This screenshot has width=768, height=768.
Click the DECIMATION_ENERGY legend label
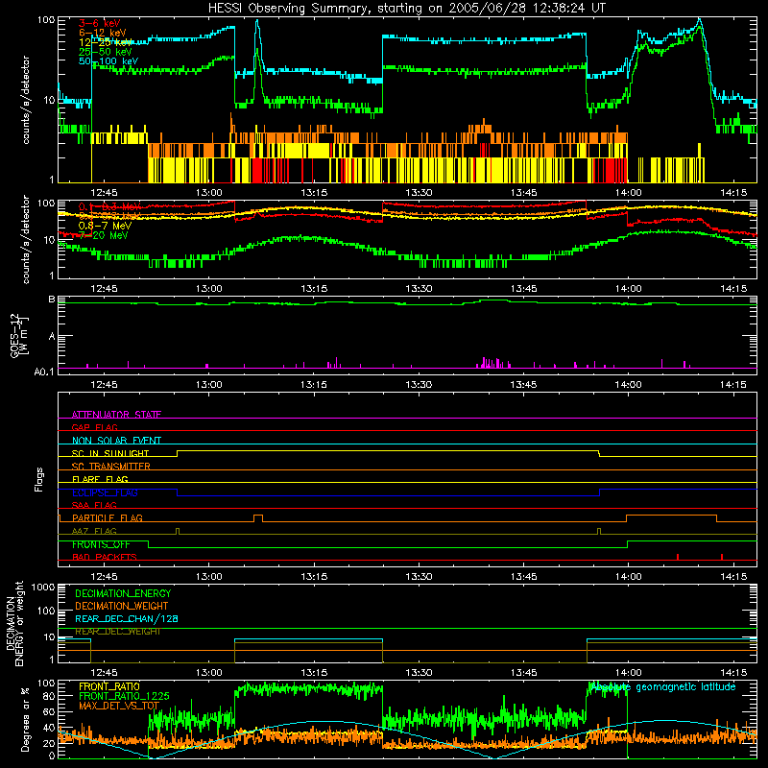pos(123,593)
